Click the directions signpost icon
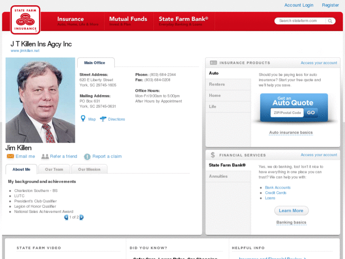This screenshot has height=259, width=345. point(103,119)
